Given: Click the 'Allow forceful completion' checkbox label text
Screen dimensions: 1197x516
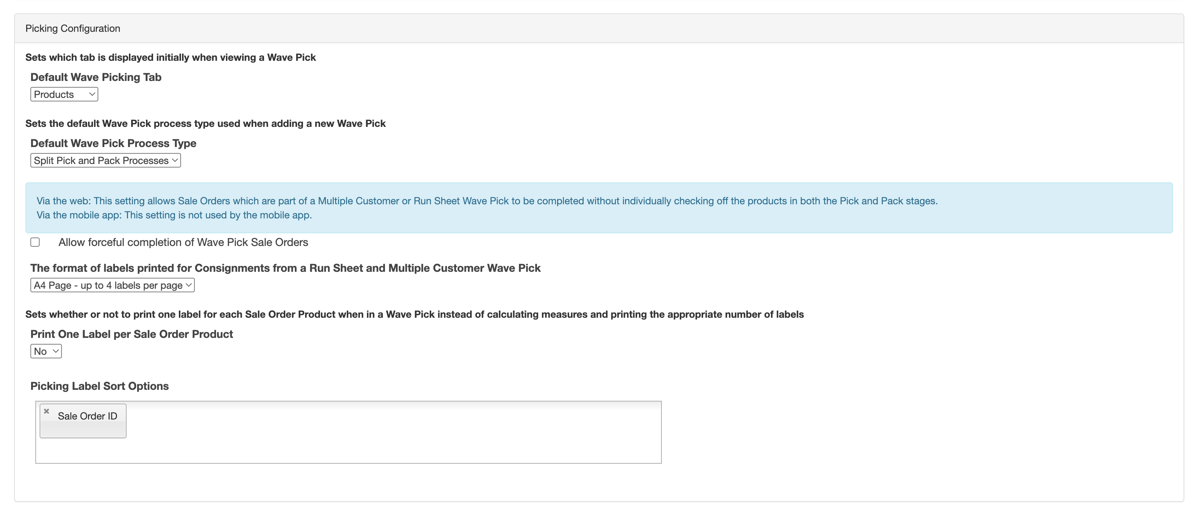Looking at the screenshot, I should (x=183, y=242).
